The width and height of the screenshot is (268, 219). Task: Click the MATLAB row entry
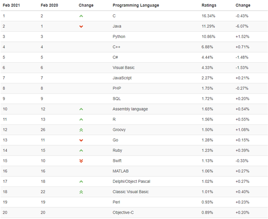click(x=120, y=171)
